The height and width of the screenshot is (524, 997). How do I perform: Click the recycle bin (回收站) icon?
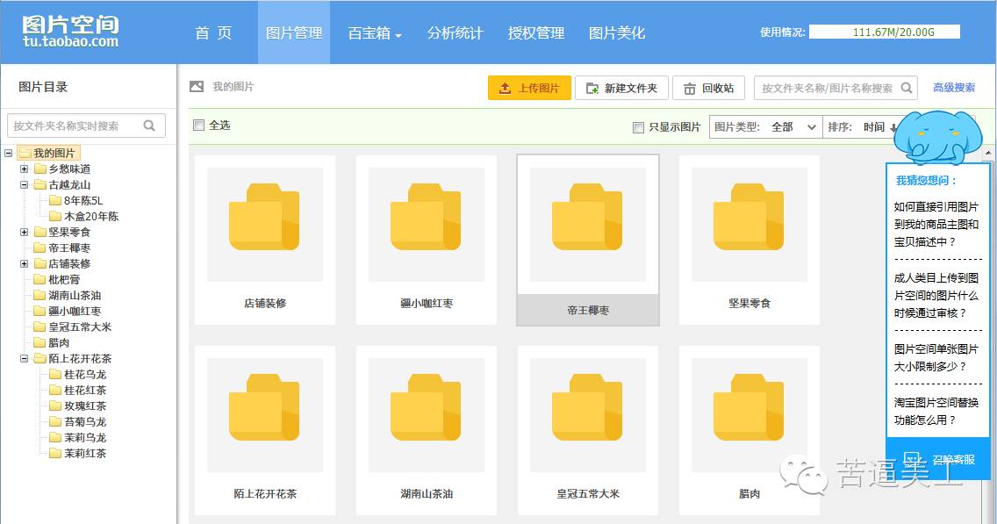[691, 88]
